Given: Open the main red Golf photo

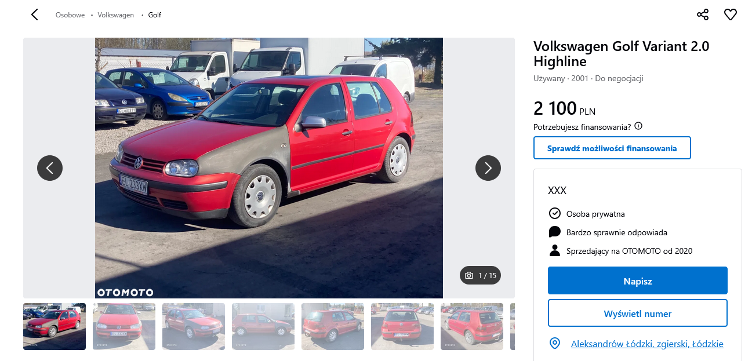Looking at the screenshot, I should 269,168.
